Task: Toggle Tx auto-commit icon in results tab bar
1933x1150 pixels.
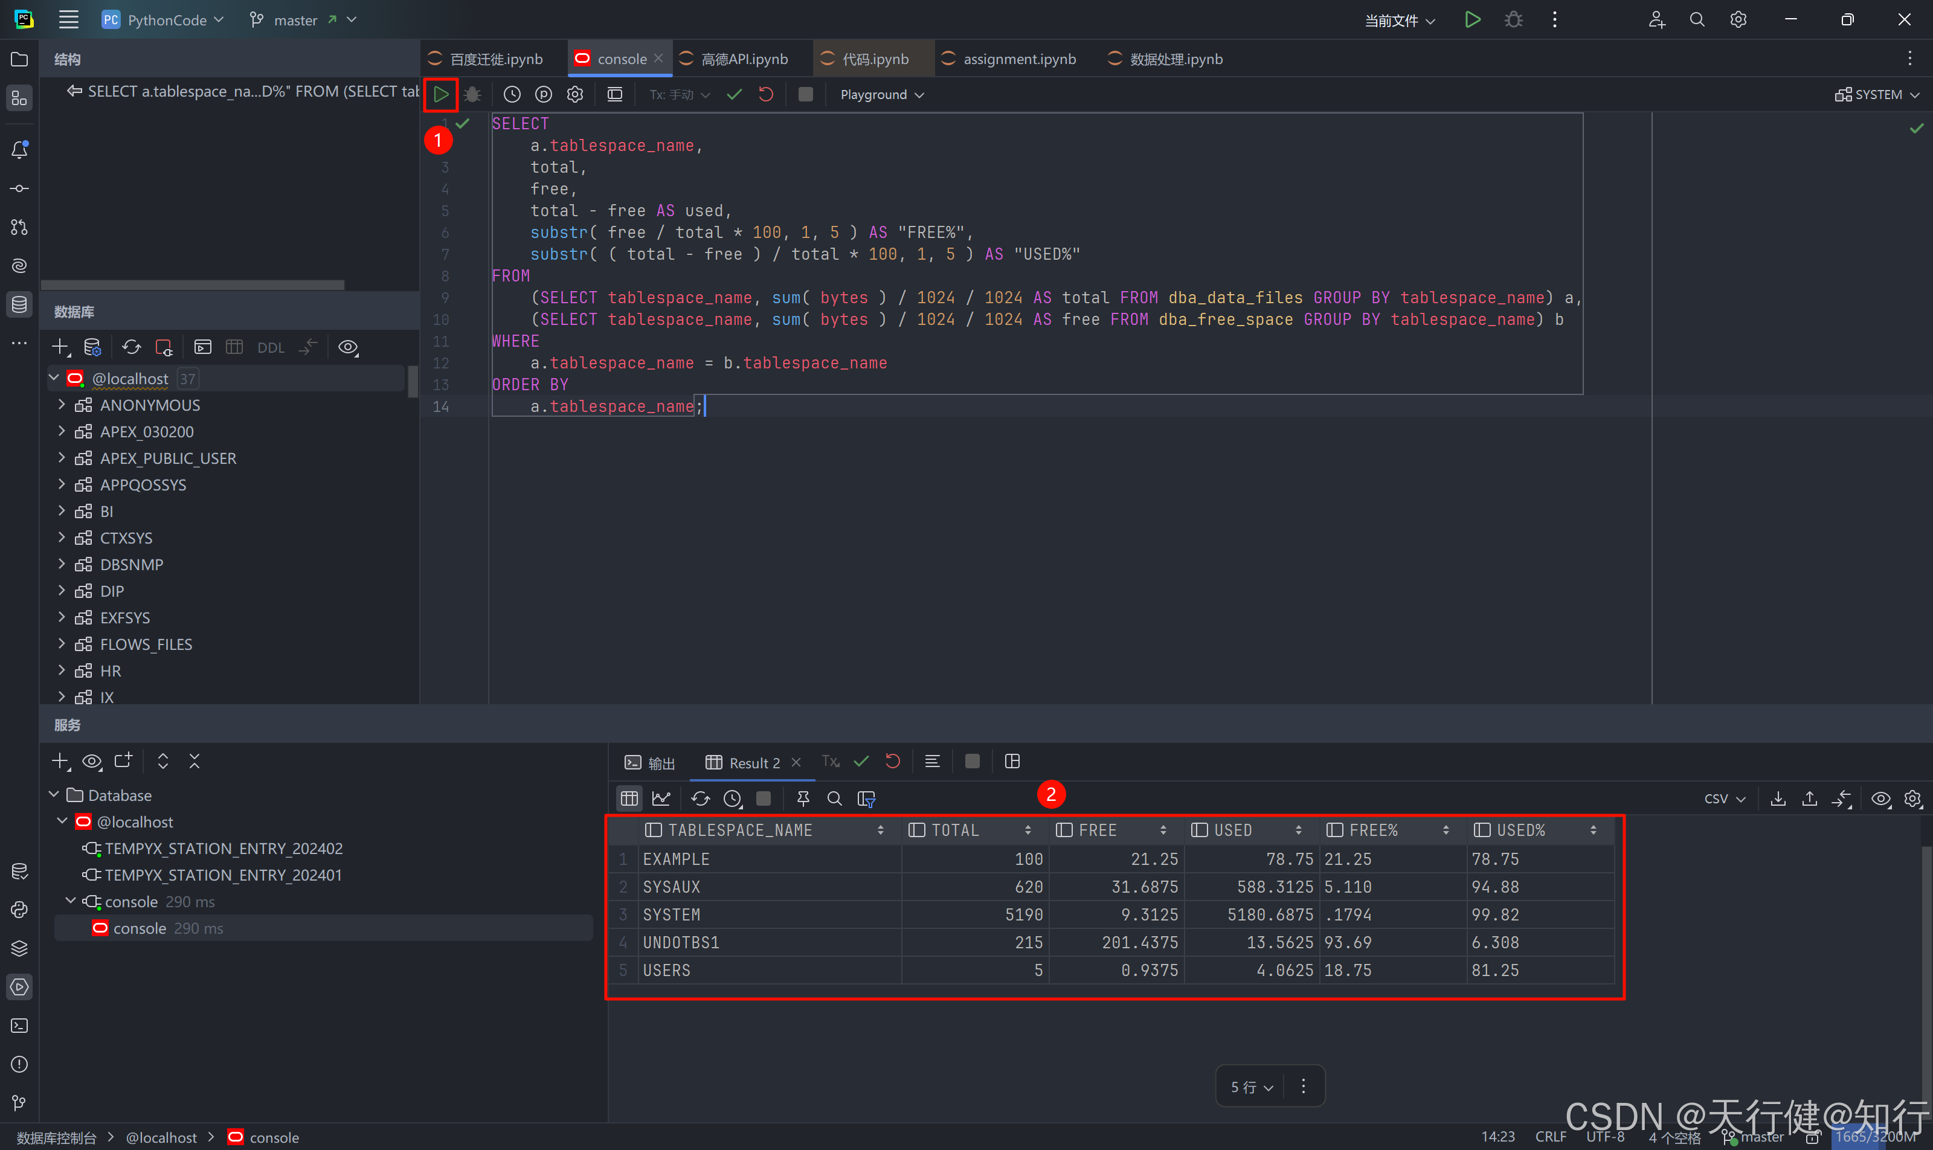Action: point(830,761)
